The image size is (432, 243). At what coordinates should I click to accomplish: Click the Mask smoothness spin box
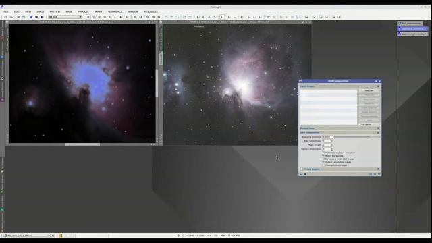tap(327, 141)
